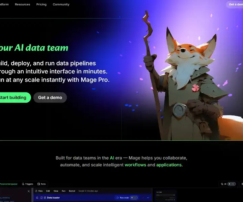Open the Kernel menu in the editor
243x202 pixels.
pos(72,191)
